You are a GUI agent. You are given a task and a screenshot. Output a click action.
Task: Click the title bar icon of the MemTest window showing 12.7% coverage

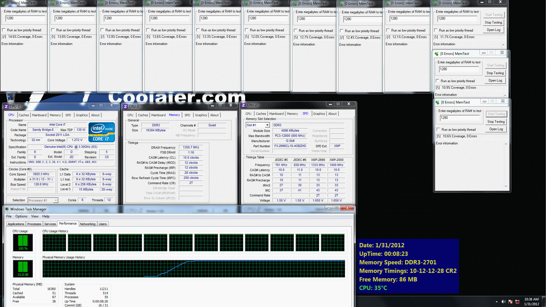coord(295,3)
